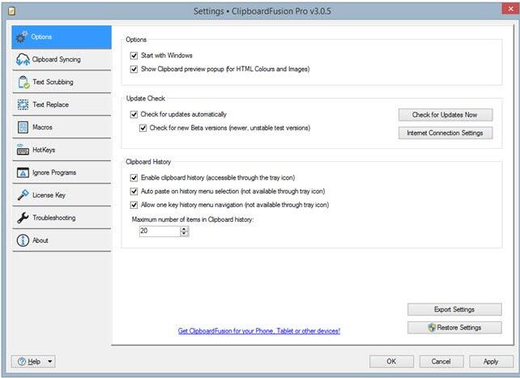The image size is (520, 378).
Task: Increase maximum history items with up arrow
Action: coord(184,228)
